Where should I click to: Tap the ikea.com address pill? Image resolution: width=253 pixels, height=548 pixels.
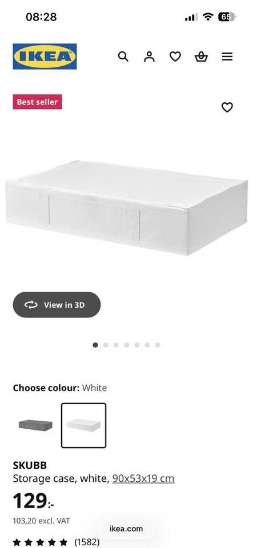coord(126,529)
